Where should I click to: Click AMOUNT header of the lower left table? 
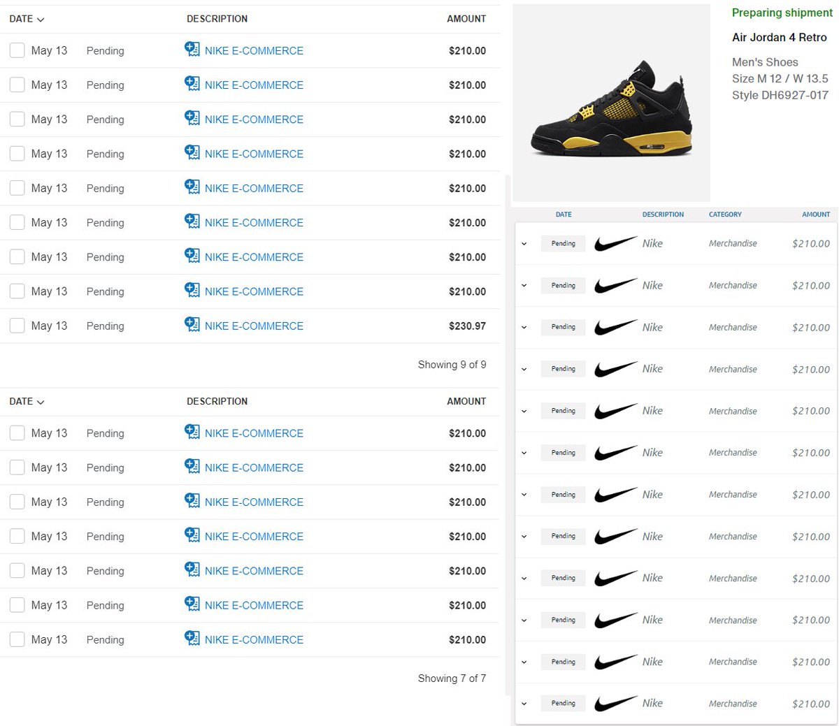click(x=466, y=401)
